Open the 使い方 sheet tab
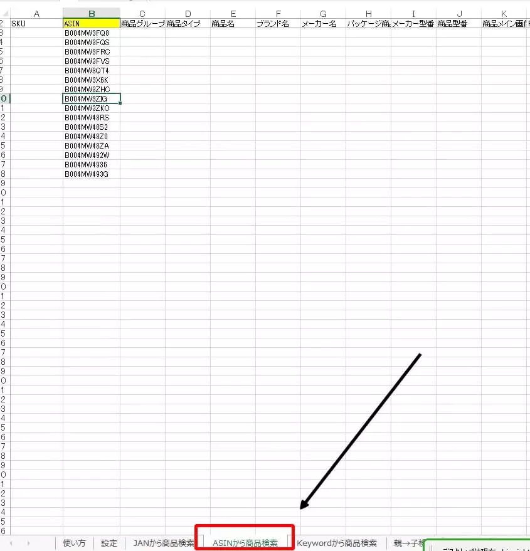The height and width of the screenshot is (551, 530). 74,543
